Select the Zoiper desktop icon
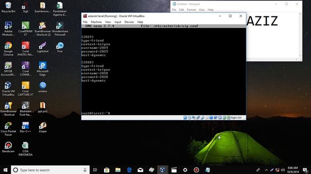Image resolution: width=311 pixels, height=174 pixels. click(43, 127)
